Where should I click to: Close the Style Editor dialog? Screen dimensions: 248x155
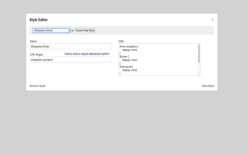tap(212, 19)
